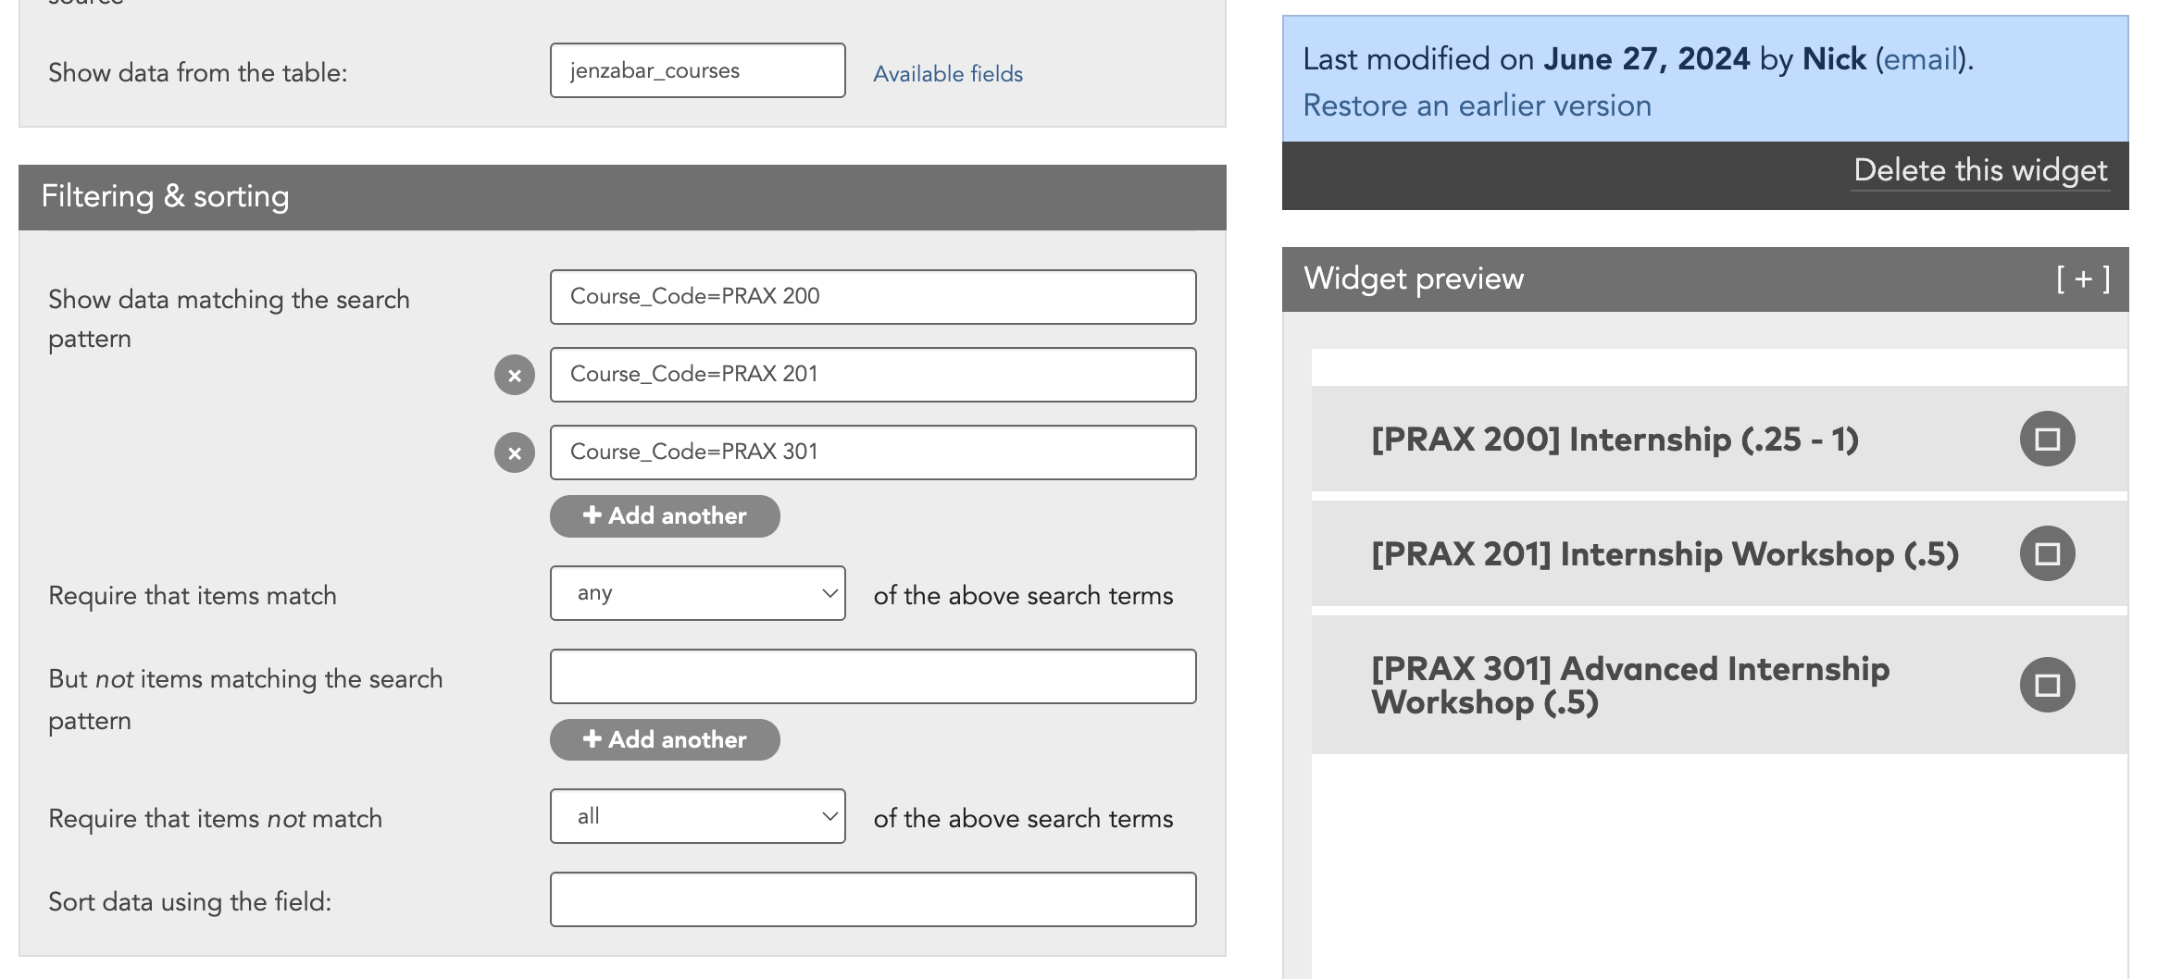2170x979 pixels.
Task: Expand the PRAX 200 Internship item
Action: point(2047,439)
